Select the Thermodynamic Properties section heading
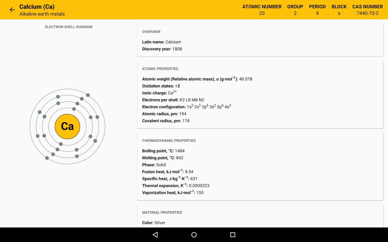Screen dimensions: 388x242 (x=169, y=141)
